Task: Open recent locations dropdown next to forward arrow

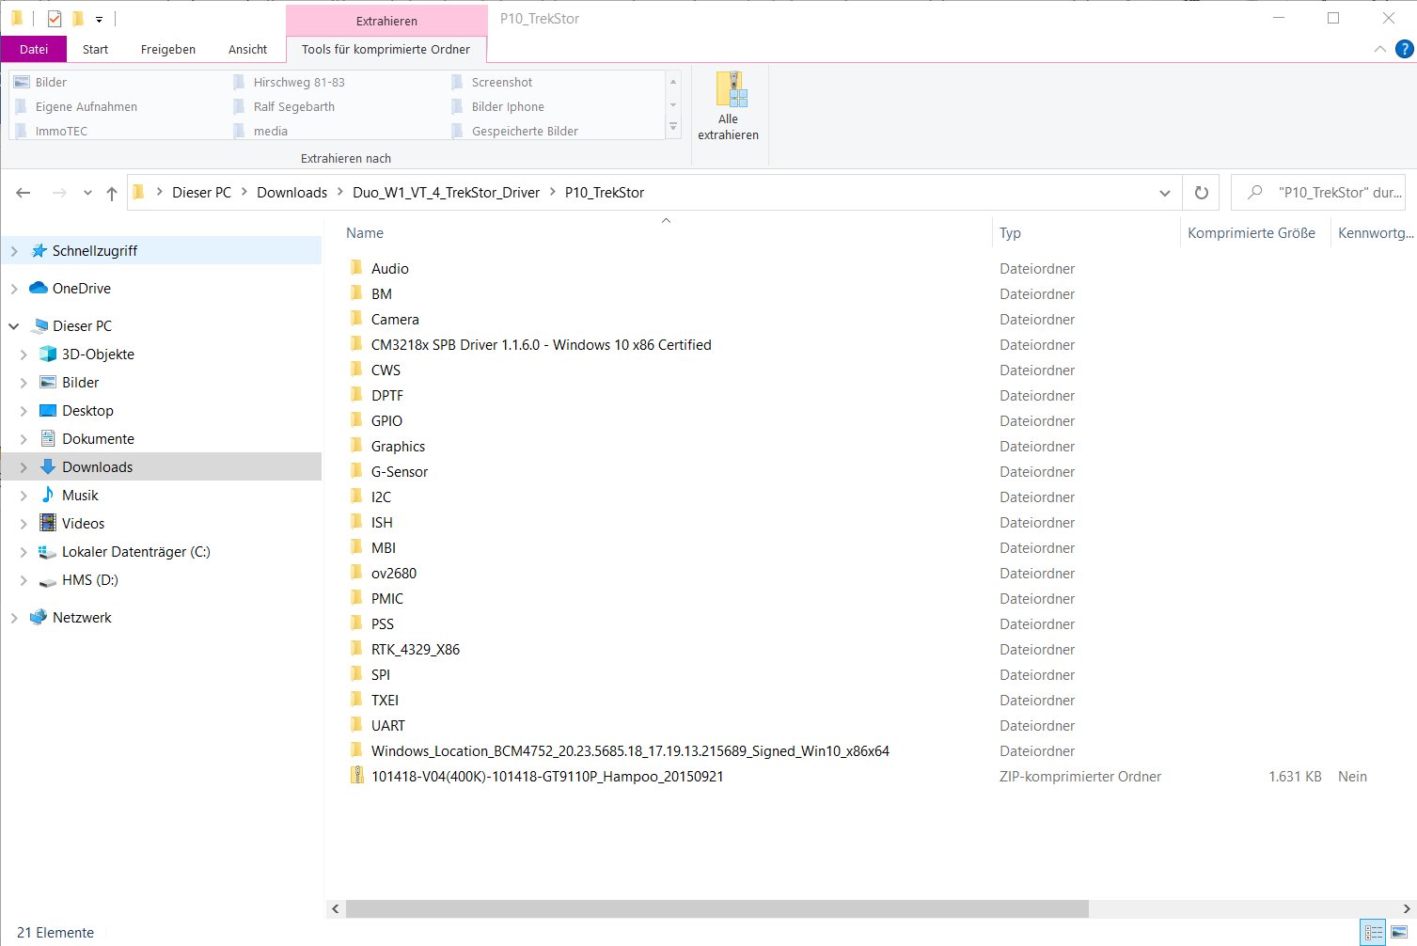Action: (87, 193)
